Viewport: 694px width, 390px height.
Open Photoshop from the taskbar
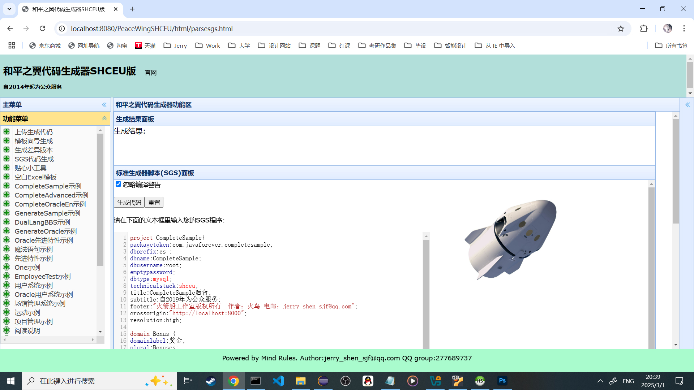[x=502, y=381]
